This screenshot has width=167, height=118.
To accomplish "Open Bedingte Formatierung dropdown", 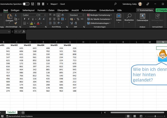I will (x=99, y=15).
